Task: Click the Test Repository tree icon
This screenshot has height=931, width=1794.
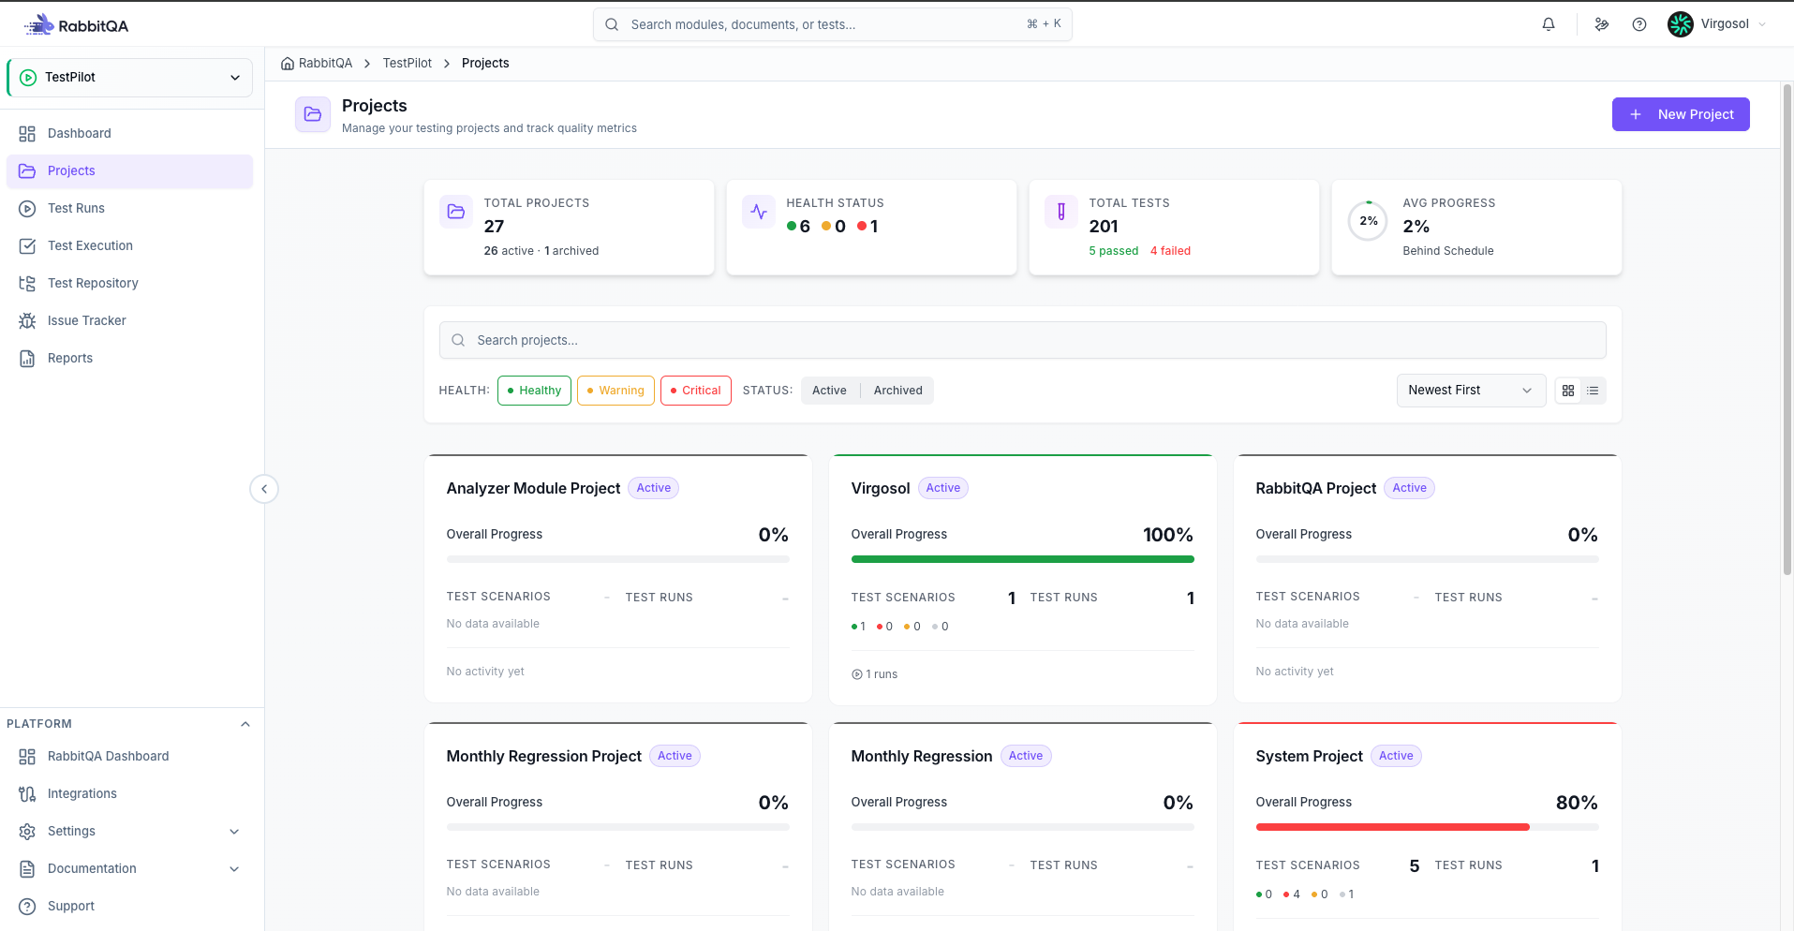Action: click(27, 283)
